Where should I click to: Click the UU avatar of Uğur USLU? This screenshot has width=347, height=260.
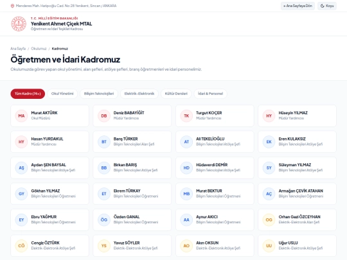click(269, 246)
